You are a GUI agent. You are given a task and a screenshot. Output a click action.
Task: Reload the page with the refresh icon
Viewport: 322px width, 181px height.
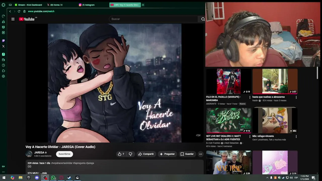coord(19,11)
